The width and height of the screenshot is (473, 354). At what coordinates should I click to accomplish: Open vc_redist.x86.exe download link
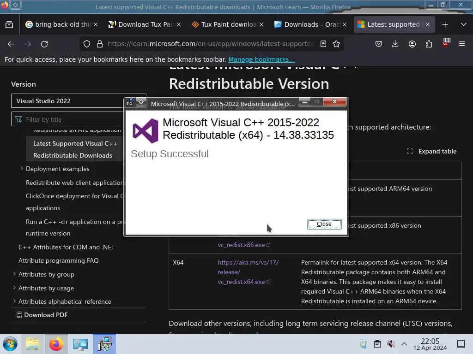tap(244, 245)
